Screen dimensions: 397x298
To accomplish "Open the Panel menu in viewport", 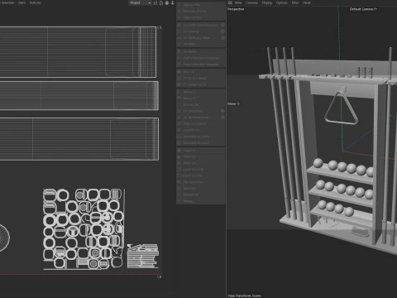I will pyautogui.click(x=307, y=2).
